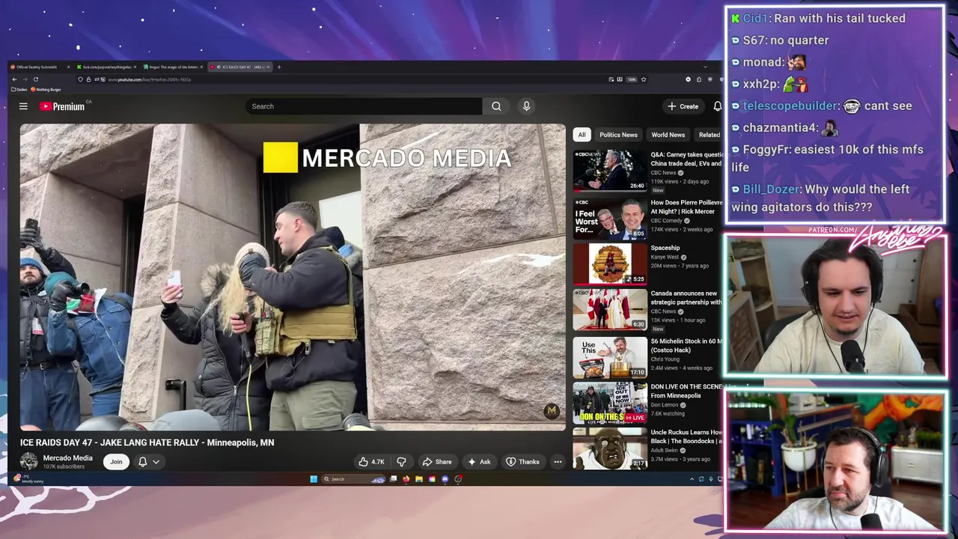The width and height of the screenshot is (958, 539).
Task: Share the video
Action: click(x=437, y=462)
